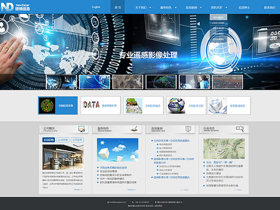Click the 公司概况 Company profile heading
The image size is (280, 210).
point(51,129)
